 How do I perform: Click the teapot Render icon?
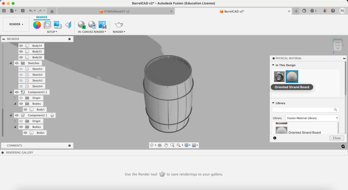tap(119, 25)
